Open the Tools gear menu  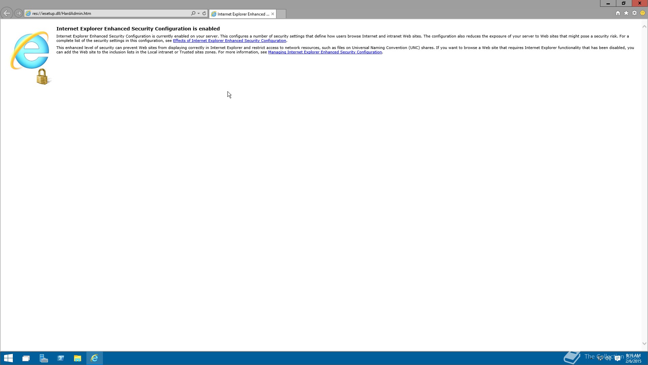tap(634, 13)
